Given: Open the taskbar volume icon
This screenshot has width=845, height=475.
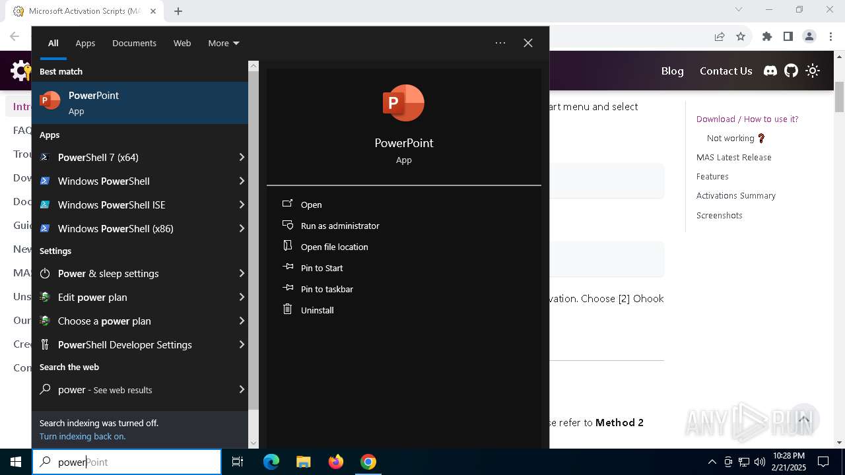Looking at the screenshot, I should (x=760, y=462).
